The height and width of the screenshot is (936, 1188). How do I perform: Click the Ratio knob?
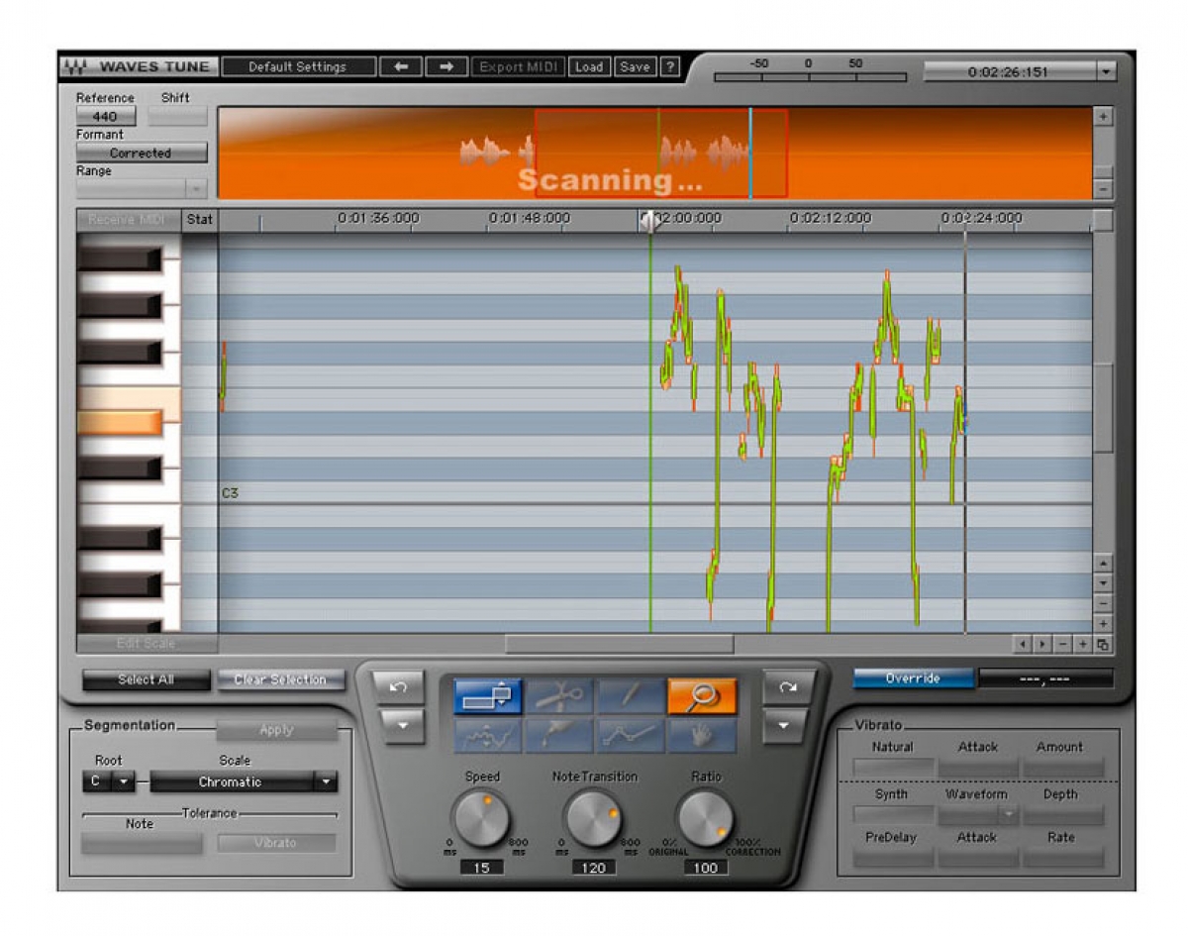(705, 818)
